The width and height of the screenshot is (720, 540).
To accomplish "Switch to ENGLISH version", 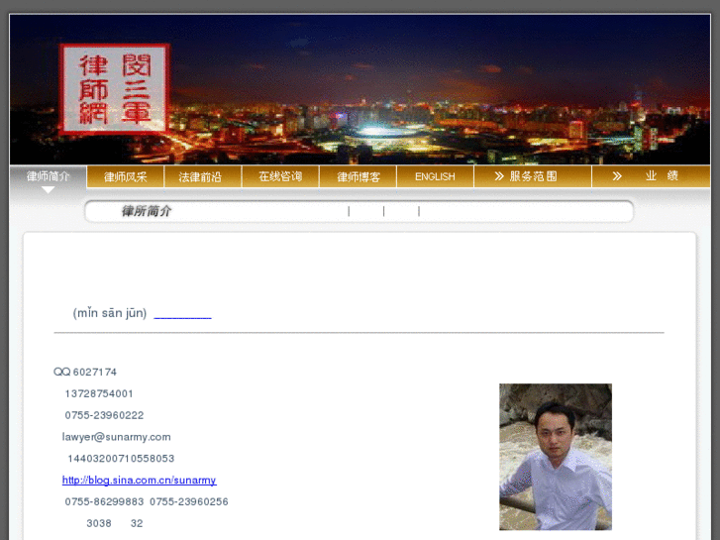I will 435,177.
